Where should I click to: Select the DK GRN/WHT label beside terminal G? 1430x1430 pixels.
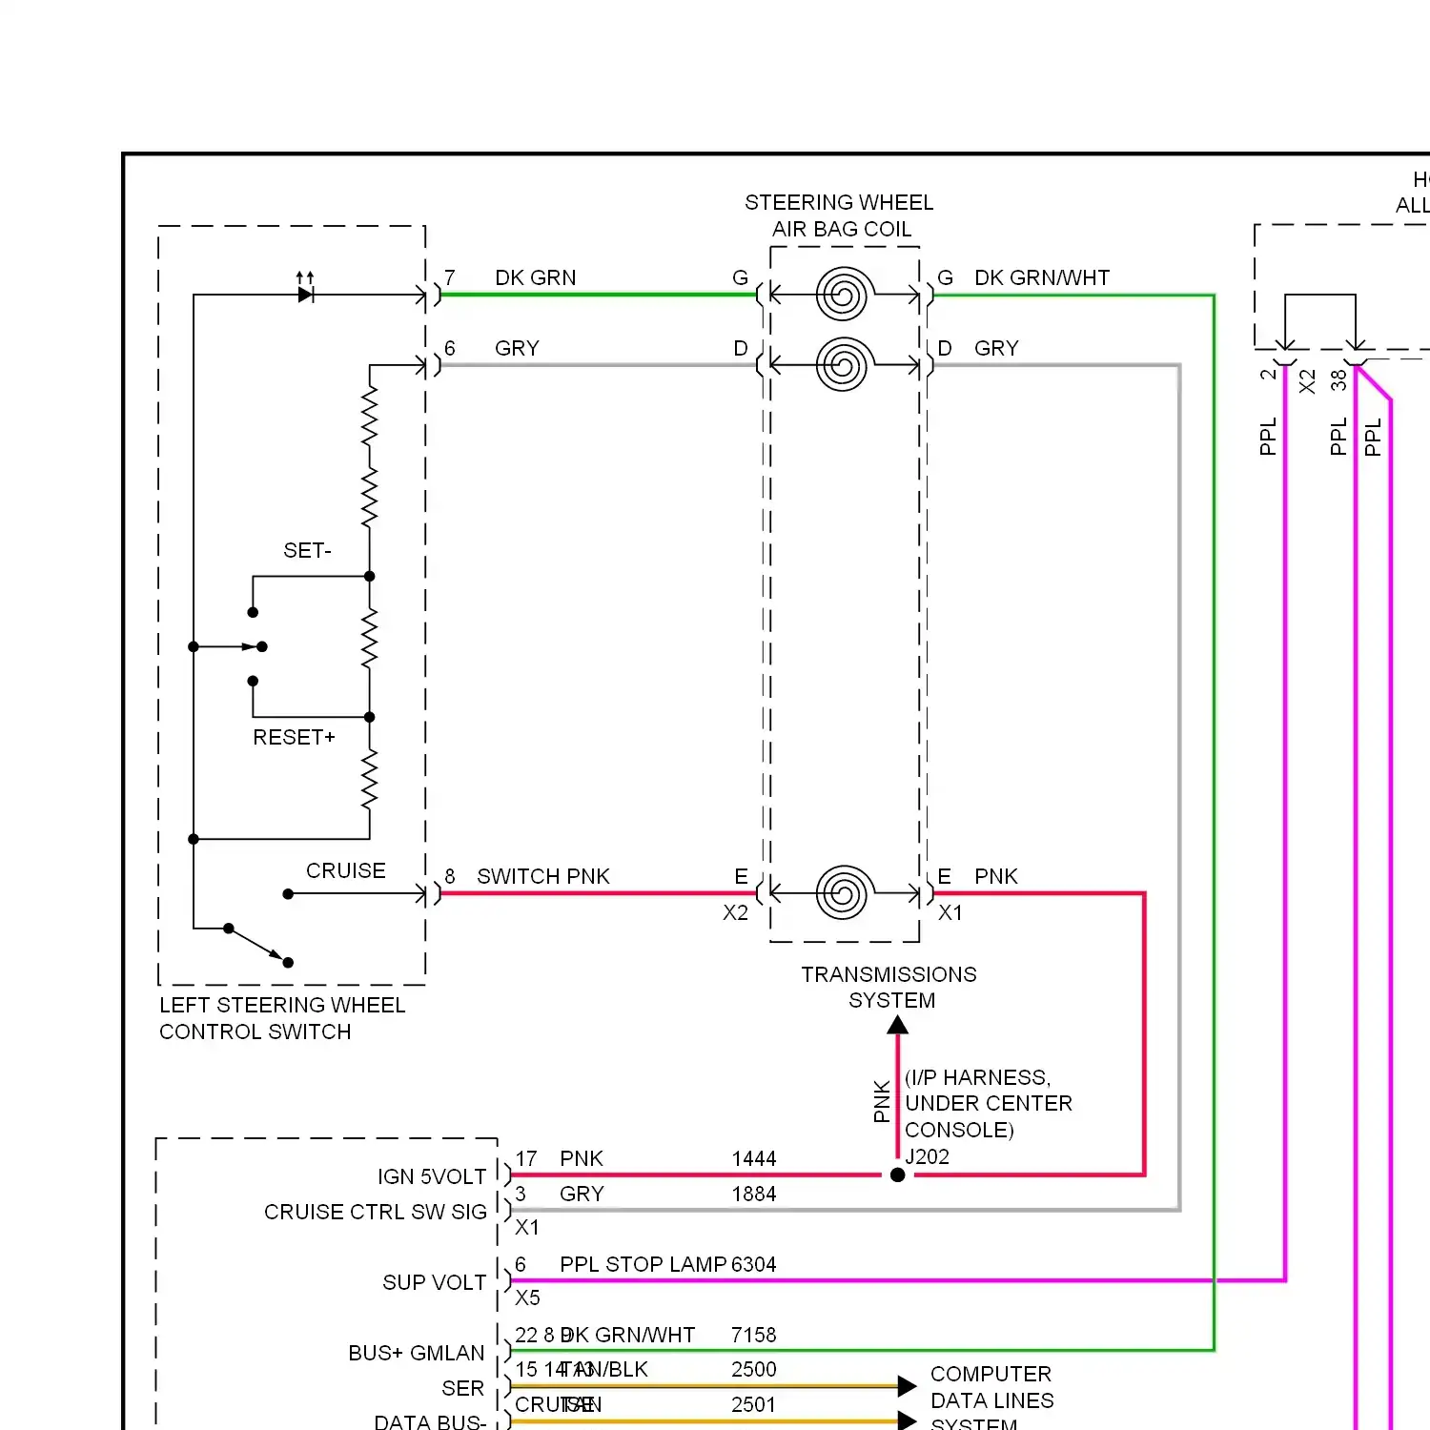pyautogui.click(x=1042, y=277)
